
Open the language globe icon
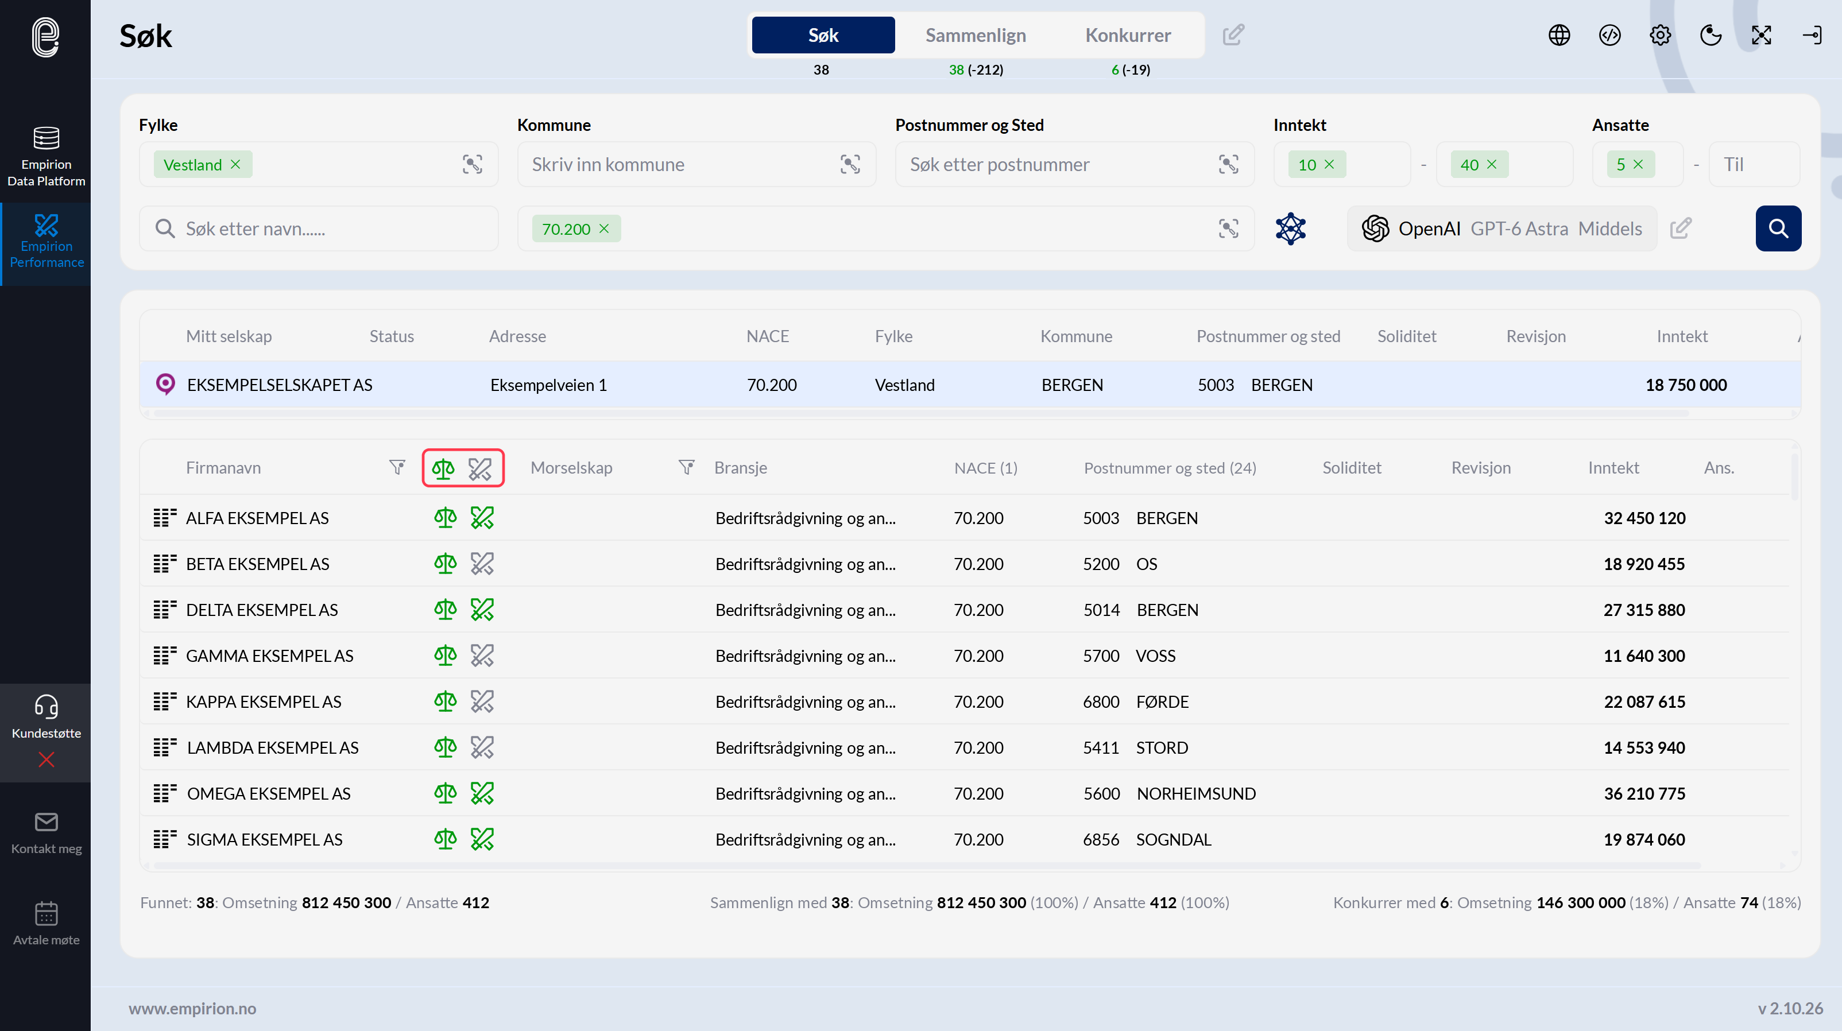(1559, 35)
